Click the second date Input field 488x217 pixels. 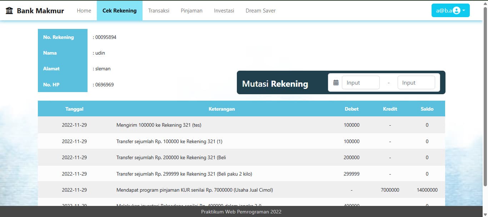coord(416,82)
